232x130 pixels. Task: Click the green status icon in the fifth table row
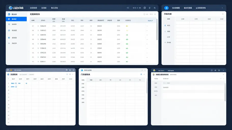point(127,44)
